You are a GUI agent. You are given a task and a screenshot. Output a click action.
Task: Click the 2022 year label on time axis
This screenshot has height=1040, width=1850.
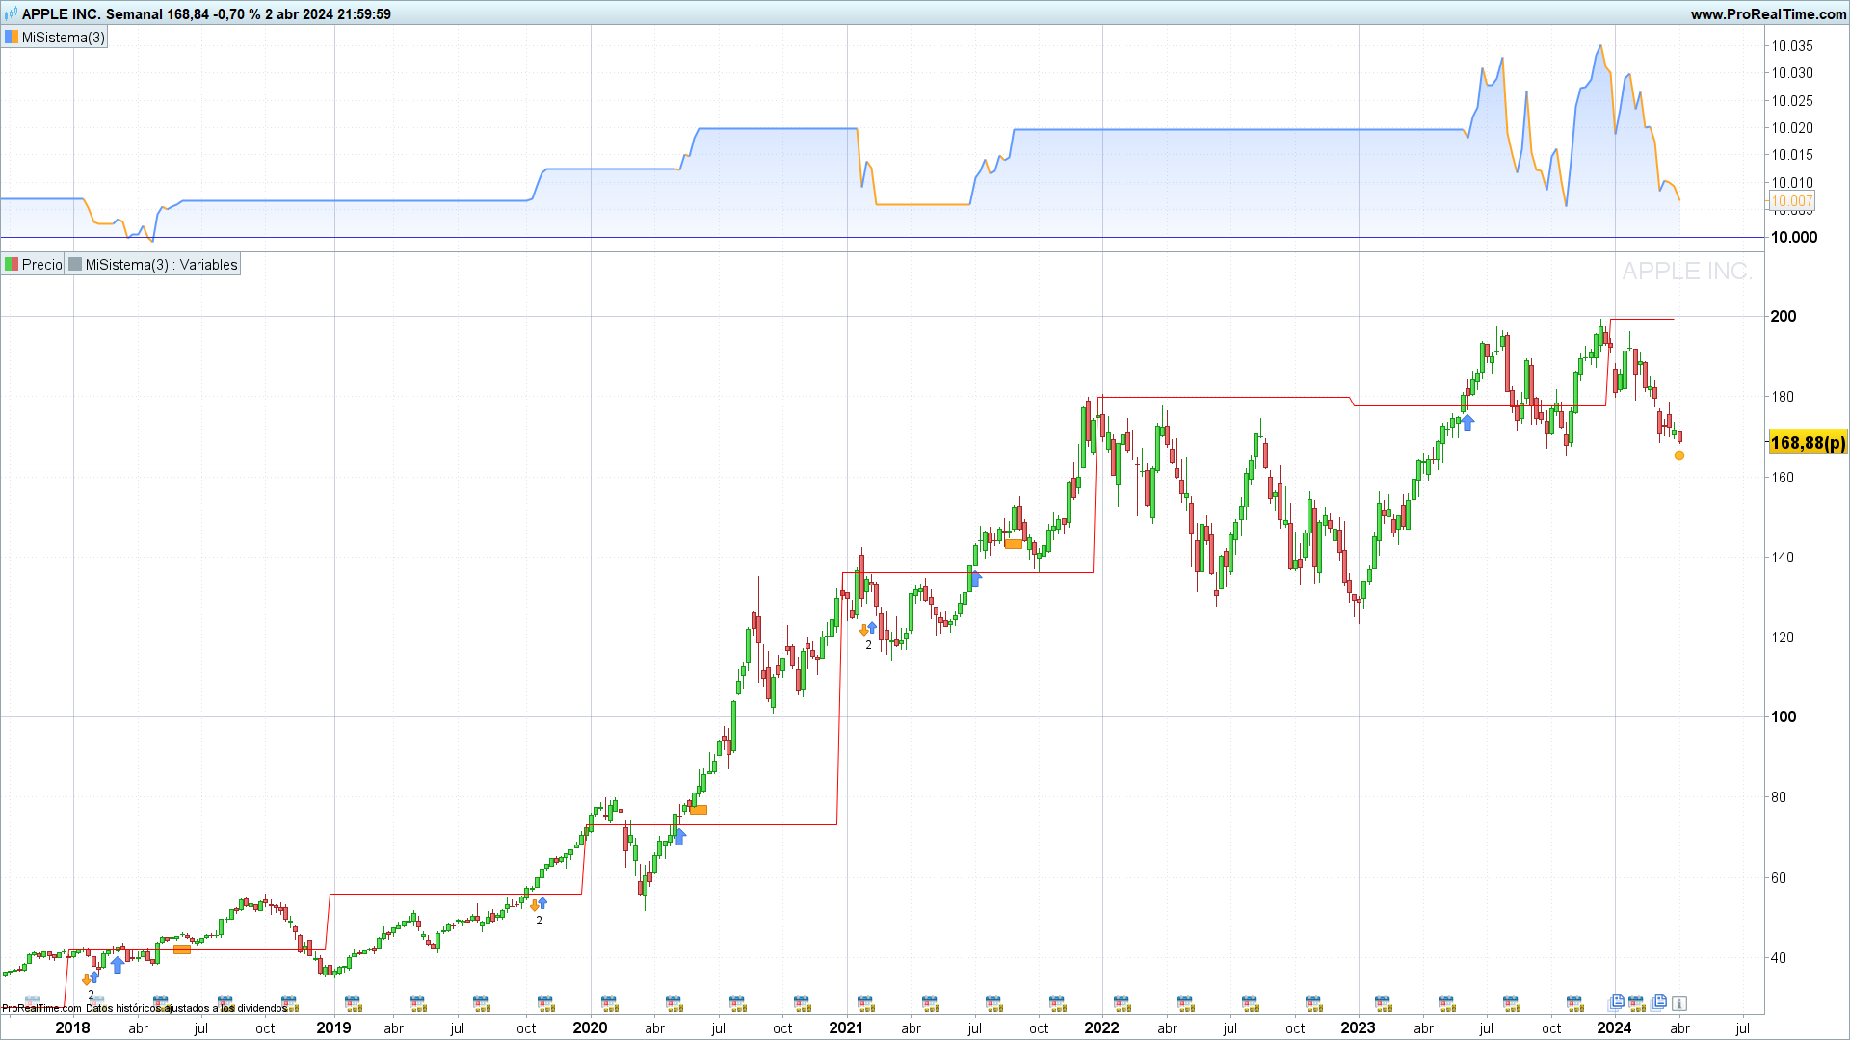(1101, 1027)
